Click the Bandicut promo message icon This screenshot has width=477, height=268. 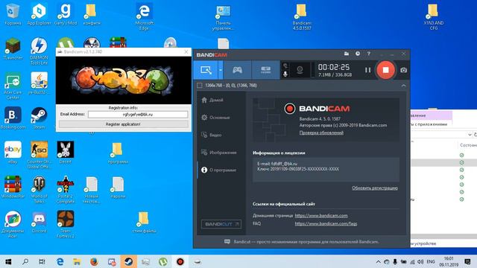pyautogui.click(x=227, y=242)
